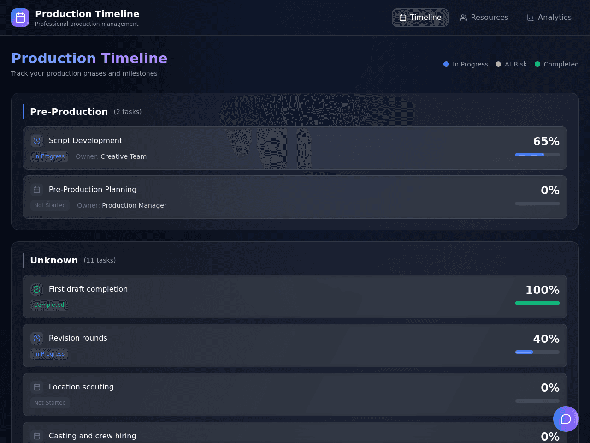This screenshot has width=590, height=443.
Task: Click the blue In Progress legend dot
Action: click(446, 64)
